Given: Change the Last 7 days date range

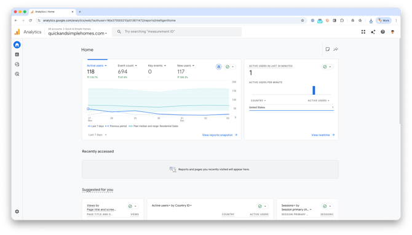Looking at the screenshot, I should click(x=98, y=135).
